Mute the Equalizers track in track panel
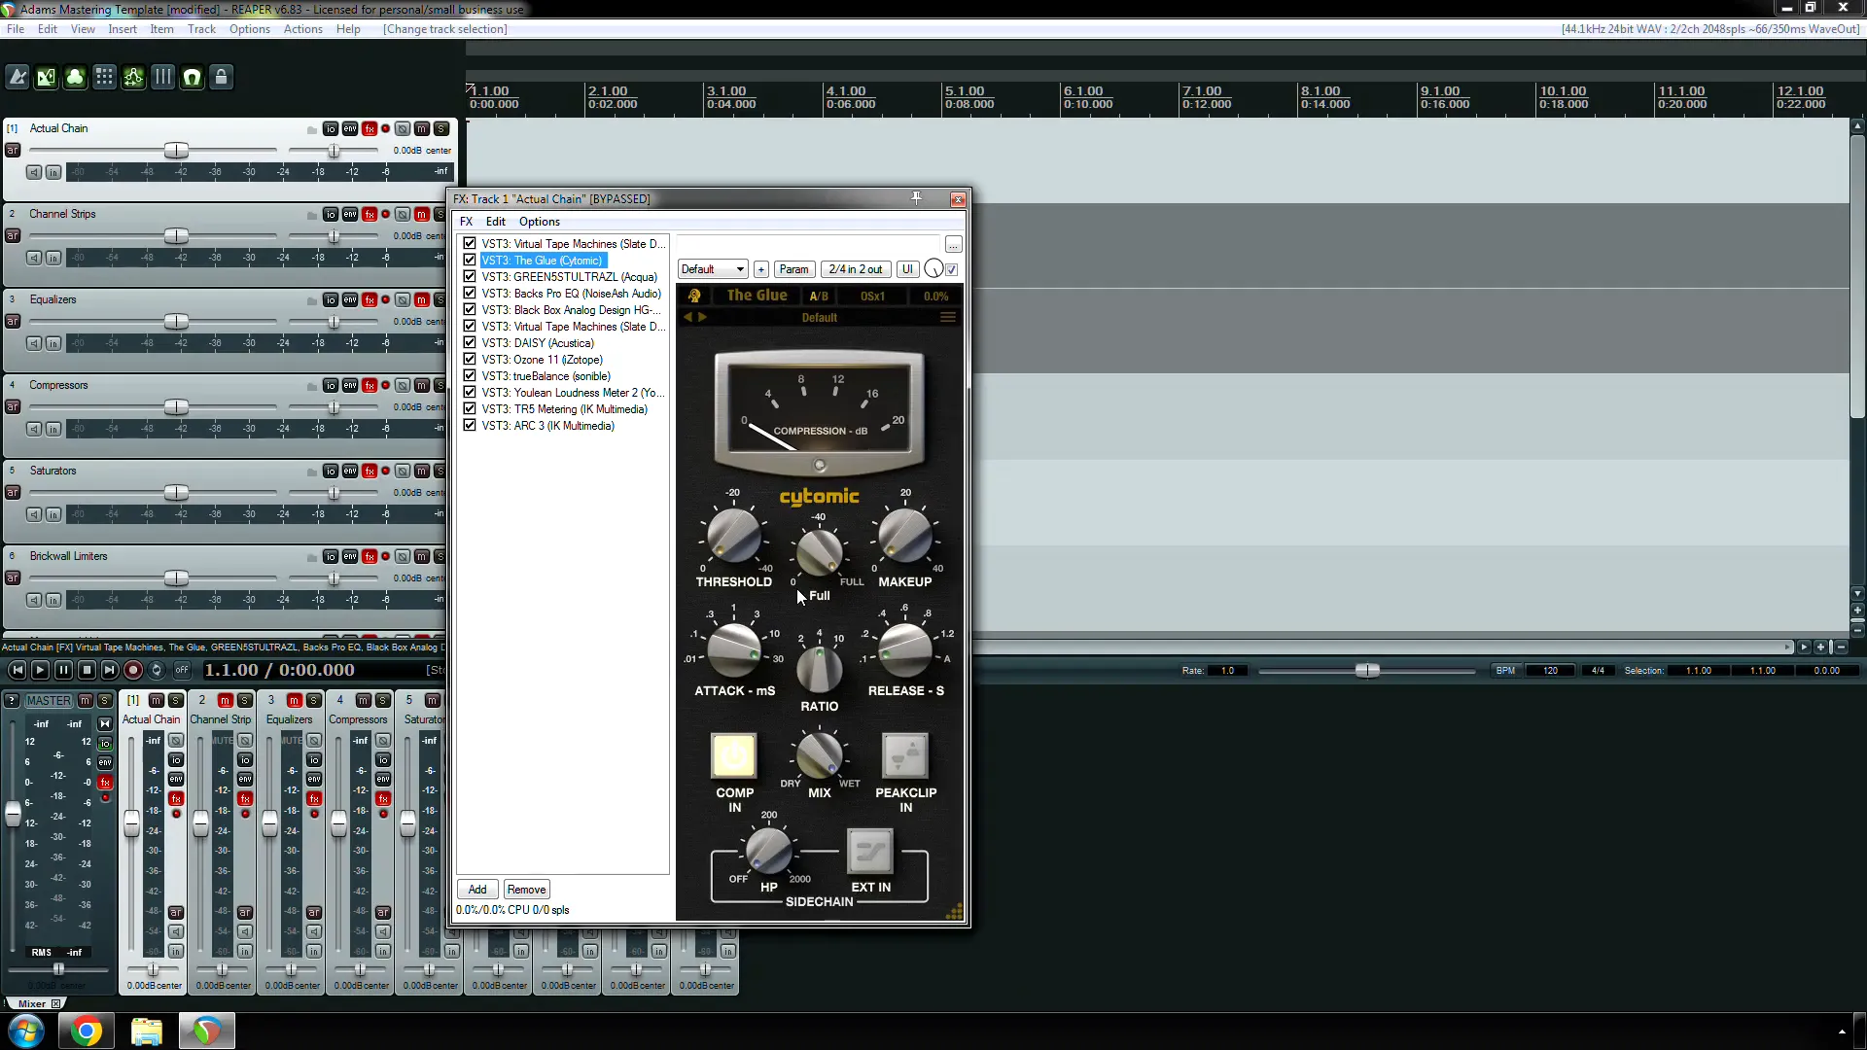 tap(422, 299)
